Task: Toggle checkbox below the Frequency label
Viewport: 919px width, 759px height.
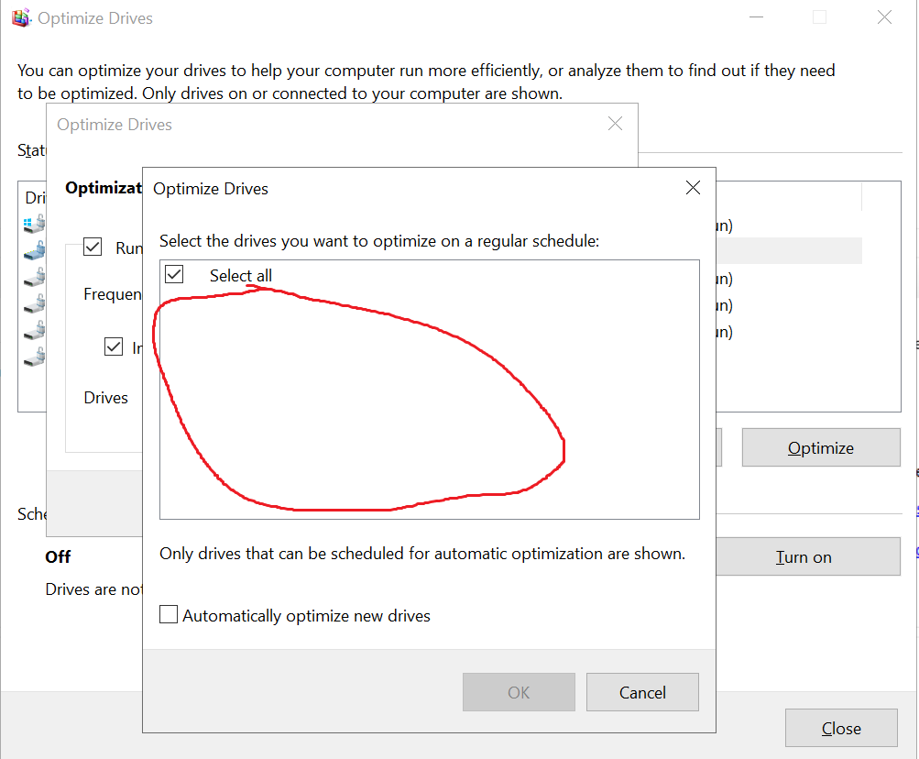Action: click(x=114, y=346)
